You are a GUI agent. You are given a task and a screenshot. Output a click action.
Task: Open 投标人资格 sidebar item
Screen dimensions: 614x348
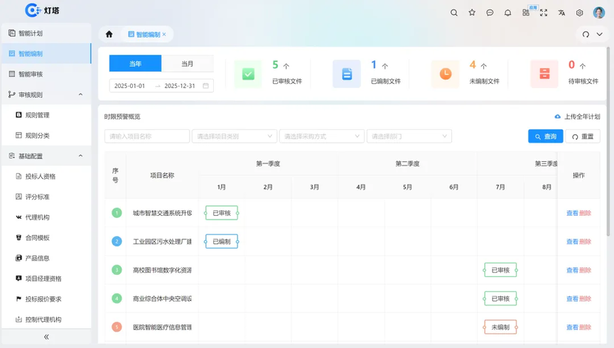[40, 176]
